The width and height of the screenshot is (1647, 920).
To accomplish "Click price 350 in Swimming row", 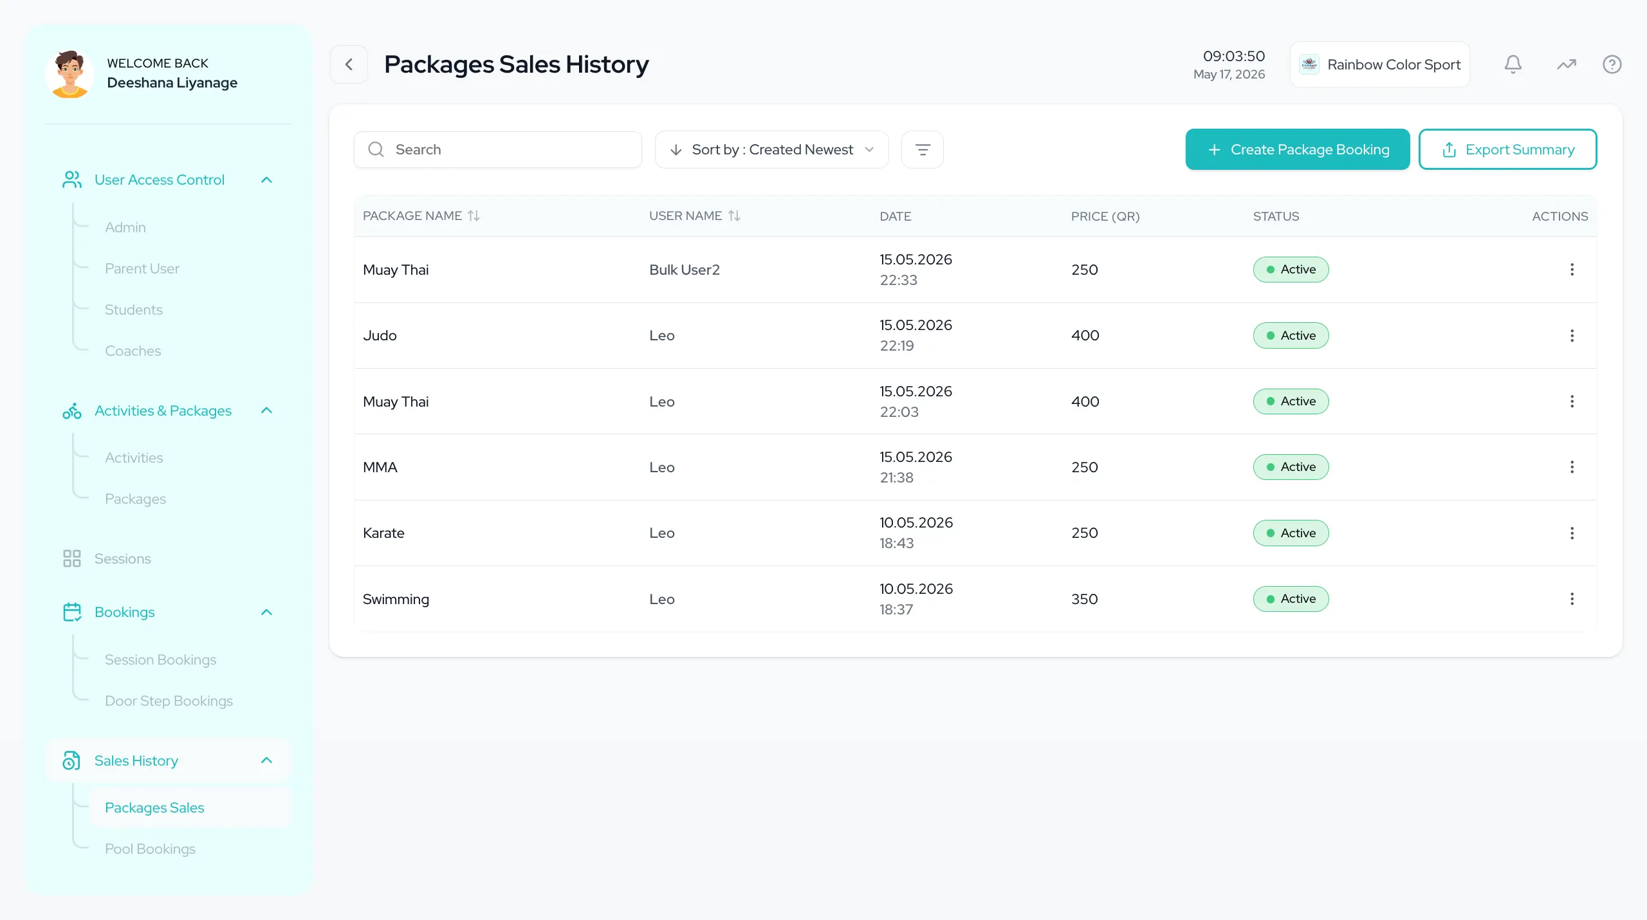I will click(1084, 599).
